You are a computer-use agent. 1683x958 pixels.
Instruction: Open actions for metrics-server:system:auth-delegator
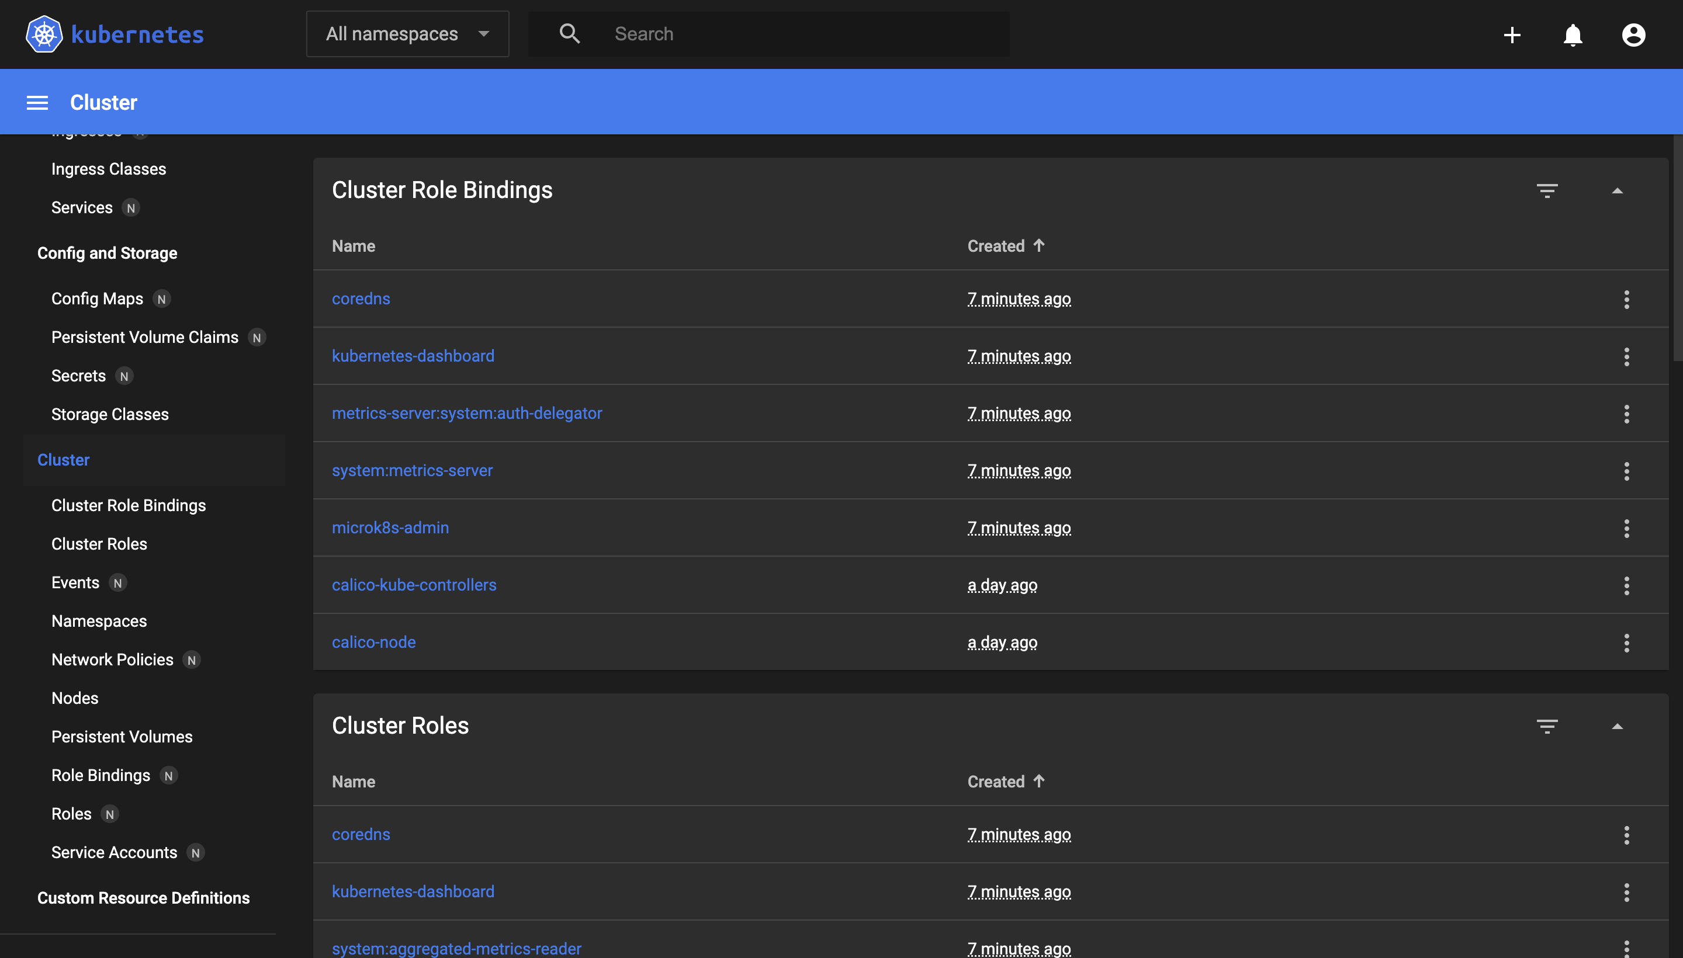(1626, 414)
